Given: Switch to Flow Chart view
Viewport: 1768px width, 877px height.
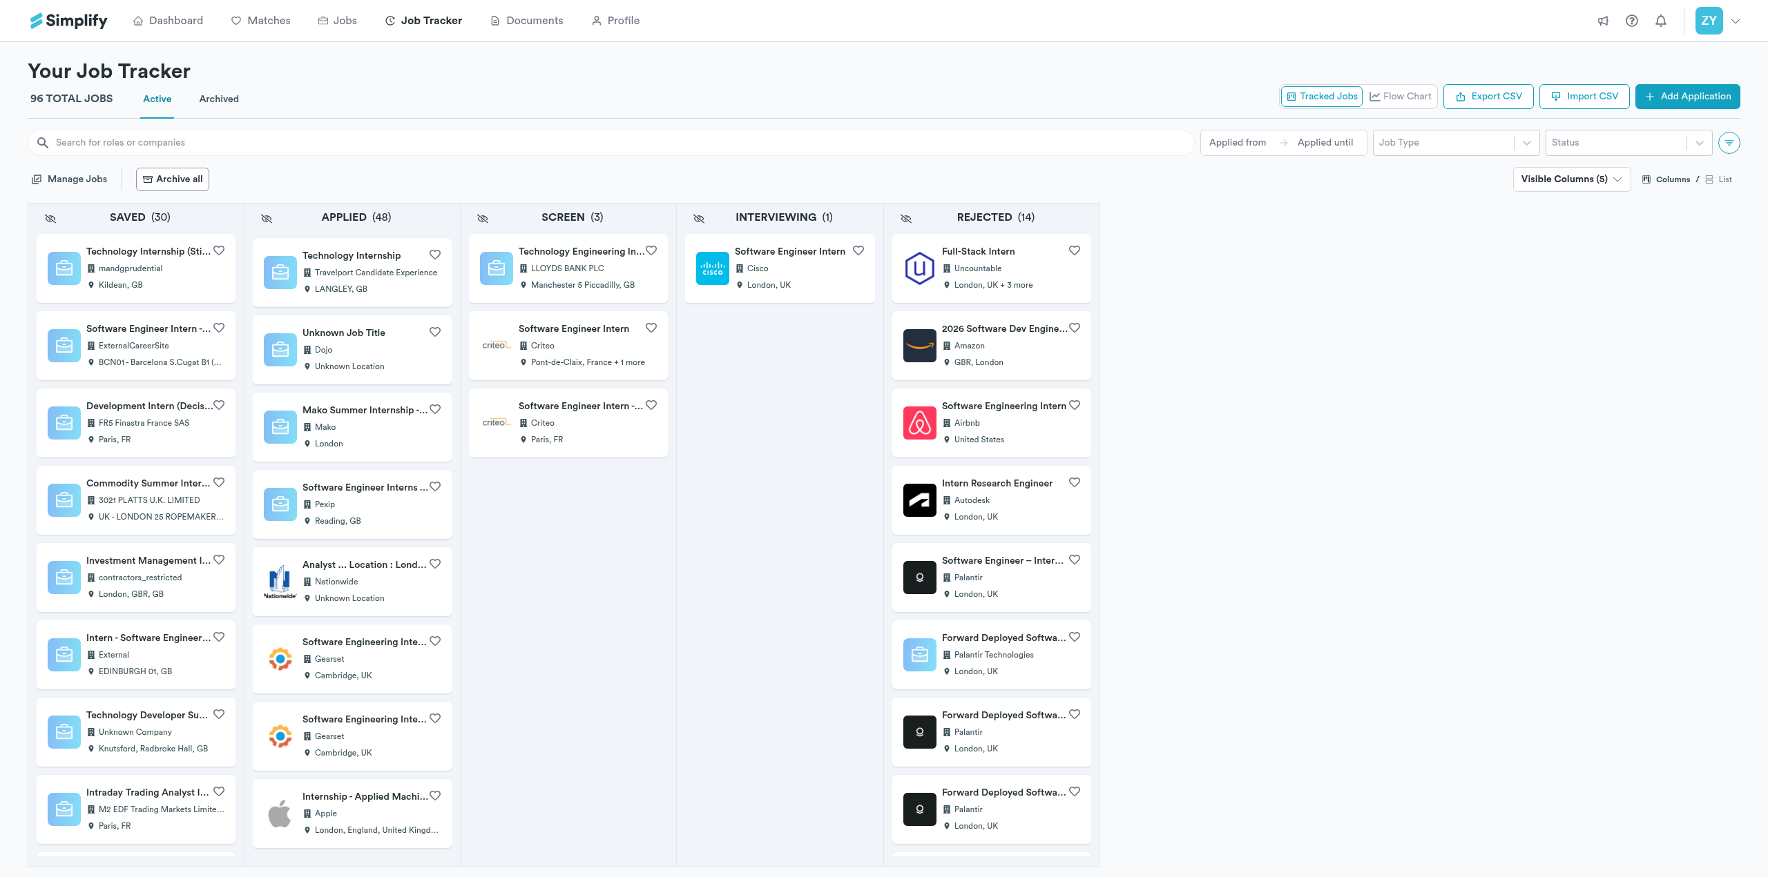Looking at the screenshot, I should pos(1401,97).
